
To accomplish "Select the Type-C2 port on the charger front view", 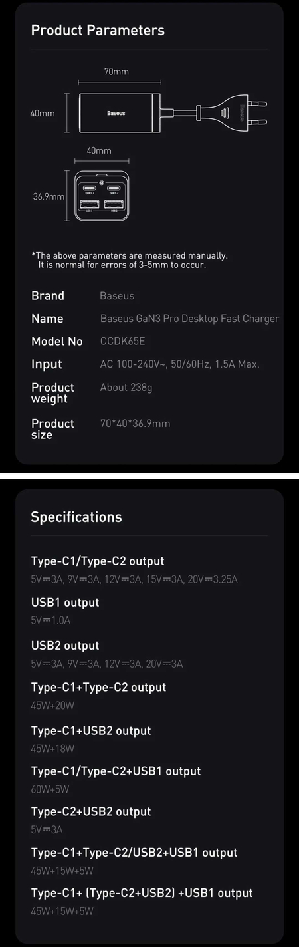I will [x=114, y=188].
